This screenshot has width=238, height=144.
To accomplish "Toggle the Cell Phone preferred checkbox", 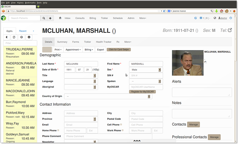I will 121,124.
